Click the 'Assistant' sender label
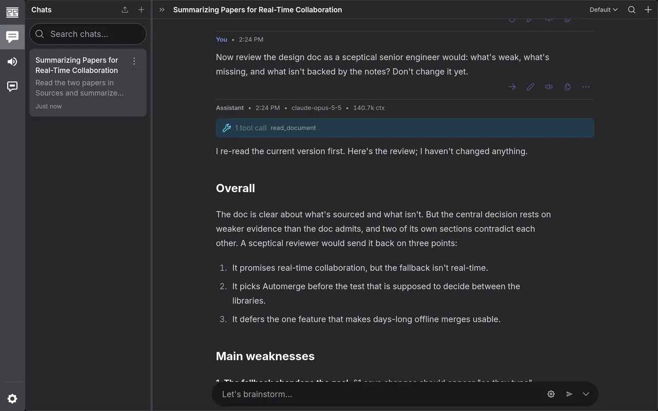Screen dimensions: 658x411 click(x=230, y=108)
